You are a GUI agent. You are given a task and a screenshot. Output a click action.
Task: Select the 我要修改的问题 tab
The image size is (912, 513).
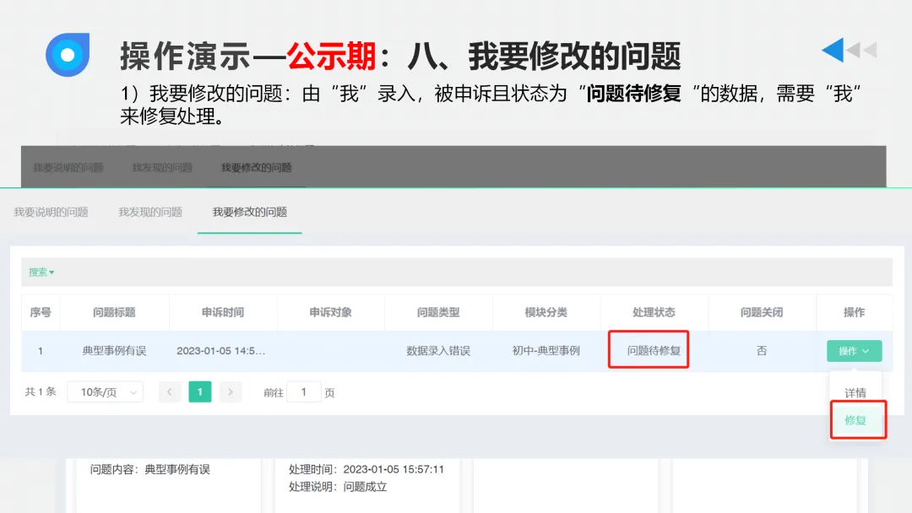click(249, 213)
